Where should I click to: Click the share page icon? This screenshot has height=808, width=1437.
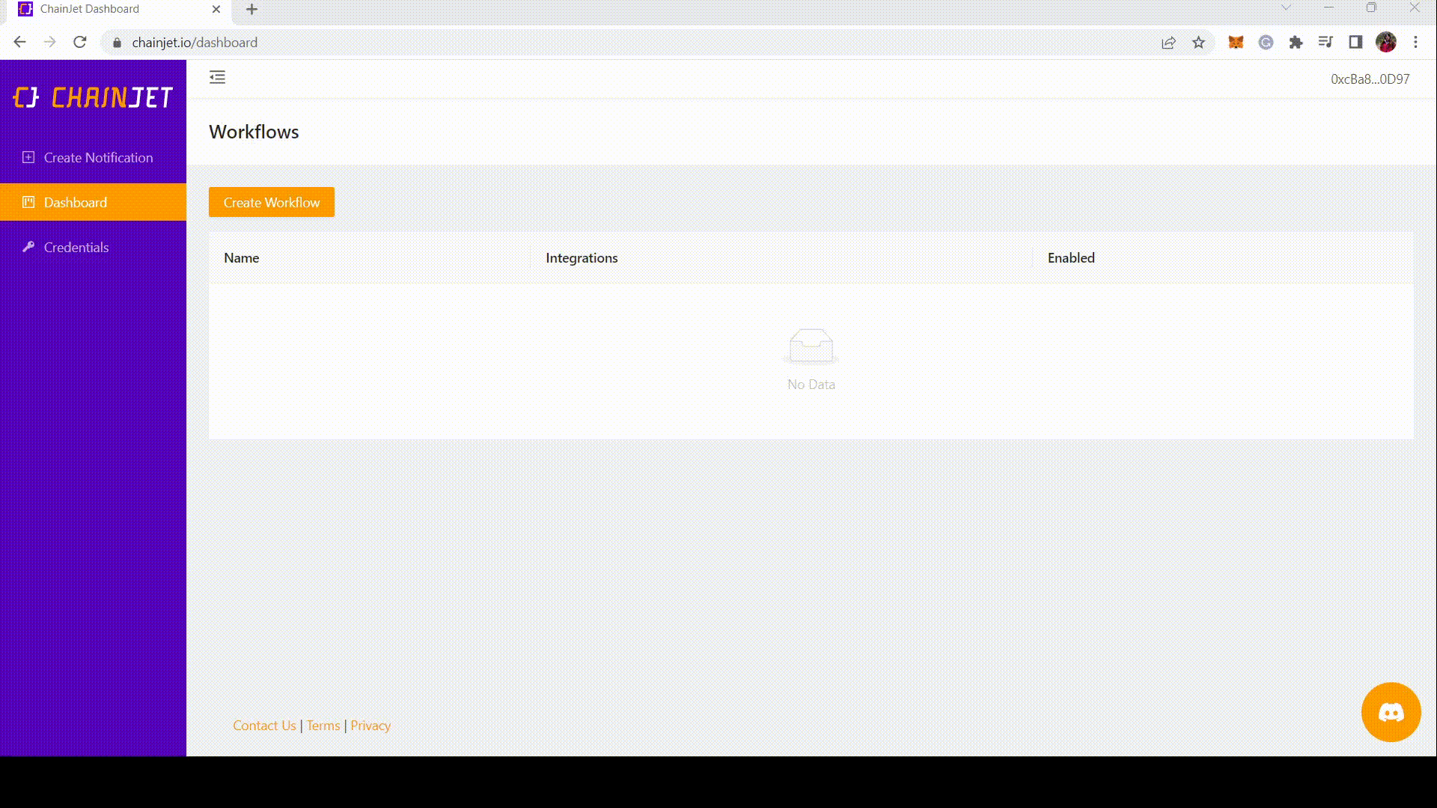(1168, 43)
